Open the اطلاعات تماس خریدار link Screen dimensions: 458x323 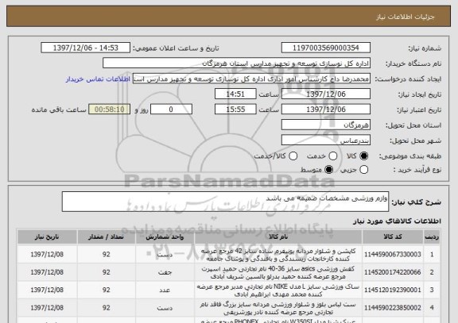click(98, 79)
